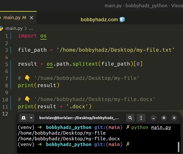Open the terminal three-dot menu
Screen dimensions: 183x154
click(x=141, y=118)
